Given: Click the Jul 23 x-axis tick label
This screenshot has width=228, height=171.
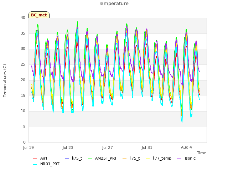Looking at the screenshot, I should click(x=68, y=147).
